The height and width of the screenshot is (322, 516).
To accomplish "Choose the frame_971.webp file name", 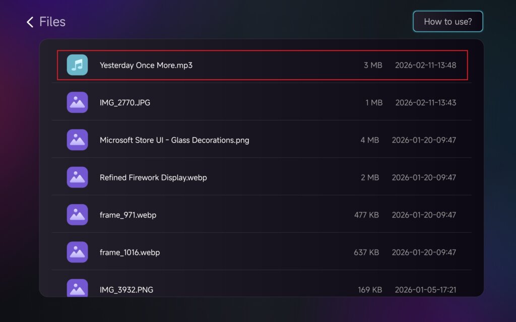I will 128,215.
